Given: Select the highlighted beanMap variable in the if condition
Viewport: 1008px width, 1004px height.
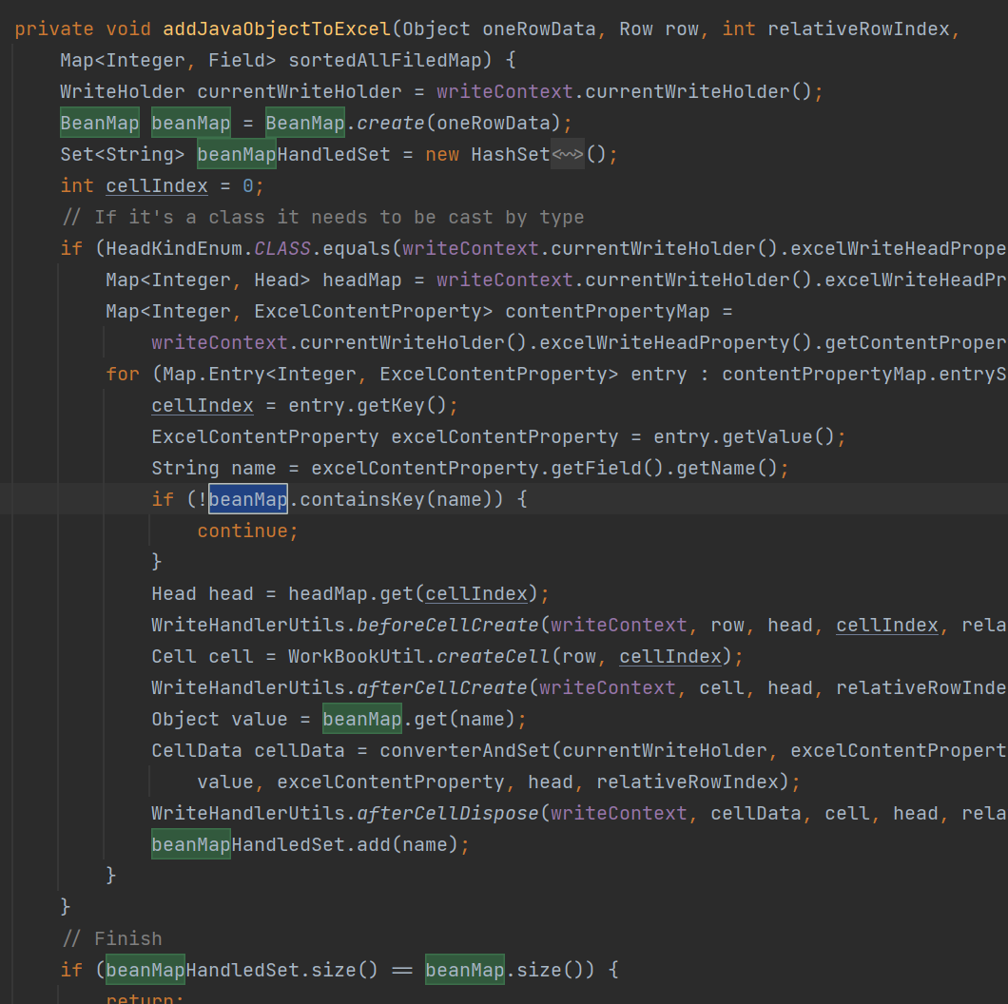Looking at the screenshot, I should [247, 498].
